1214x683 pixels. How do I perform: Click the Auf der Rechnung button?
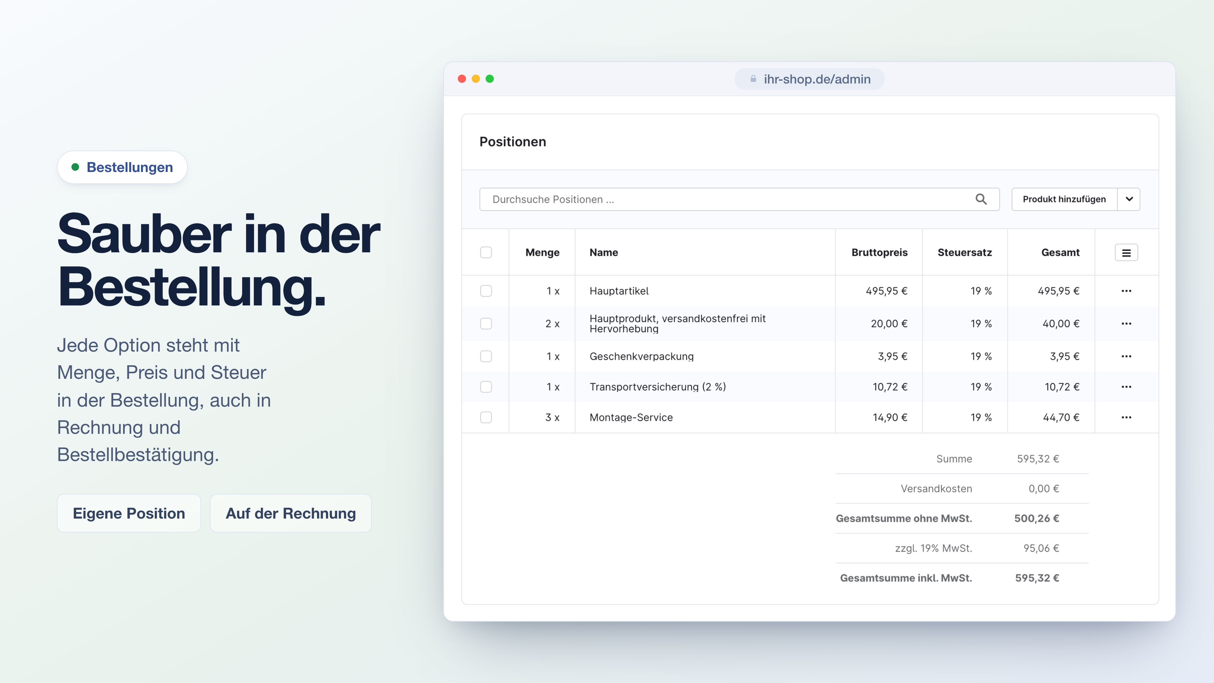coord(291,513)
